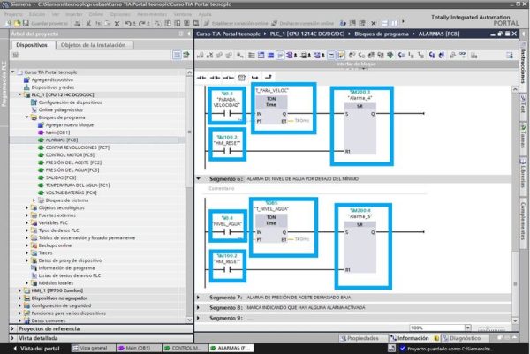Switch to CONTROL M... editor in taskbar

(x=185, y=348)
